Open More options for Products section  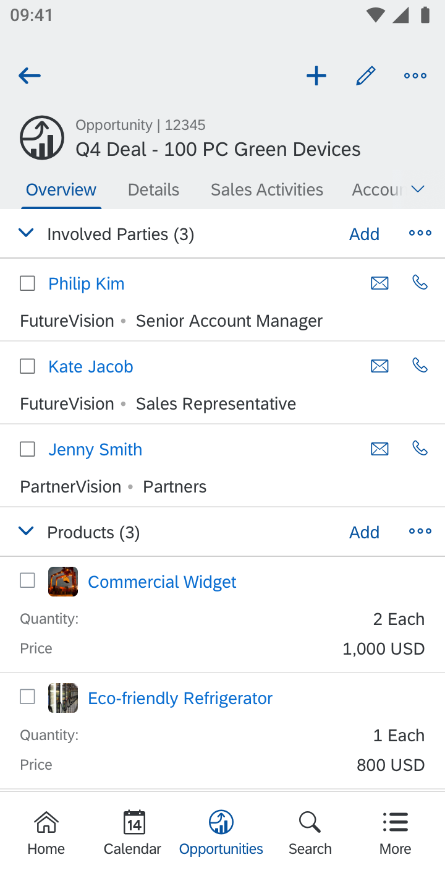tap(420, 532)
